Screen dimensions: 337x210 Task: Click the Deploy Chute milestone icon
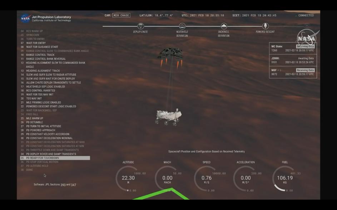tap(140, 26)
